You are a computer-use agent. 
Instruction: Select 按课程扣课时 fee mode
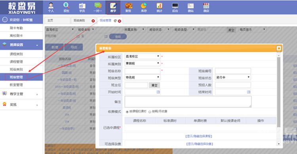[127, 112]
